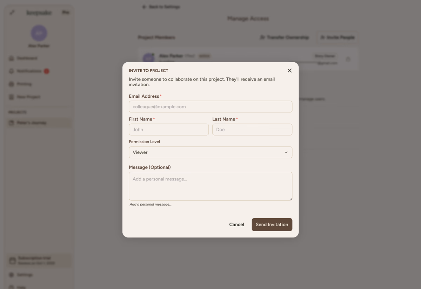Click the Email Address input field

pos(210,107)
